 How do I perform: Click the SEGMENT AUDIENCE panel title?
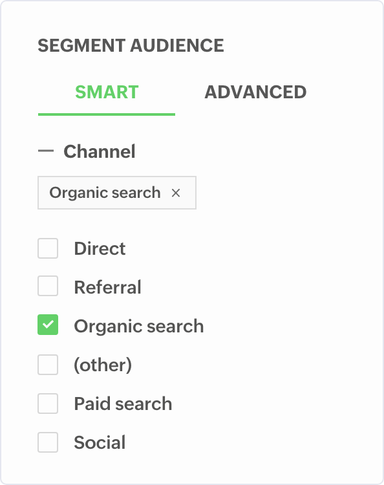(x=131, y=45)
